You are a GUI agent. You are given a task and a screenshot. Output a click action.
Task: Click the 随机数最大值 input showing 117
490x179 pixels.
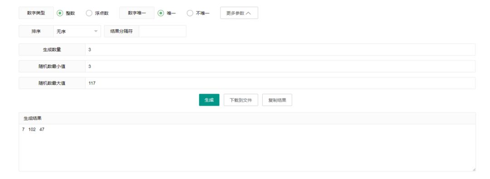pyautogui.click(x=280, y=83)
